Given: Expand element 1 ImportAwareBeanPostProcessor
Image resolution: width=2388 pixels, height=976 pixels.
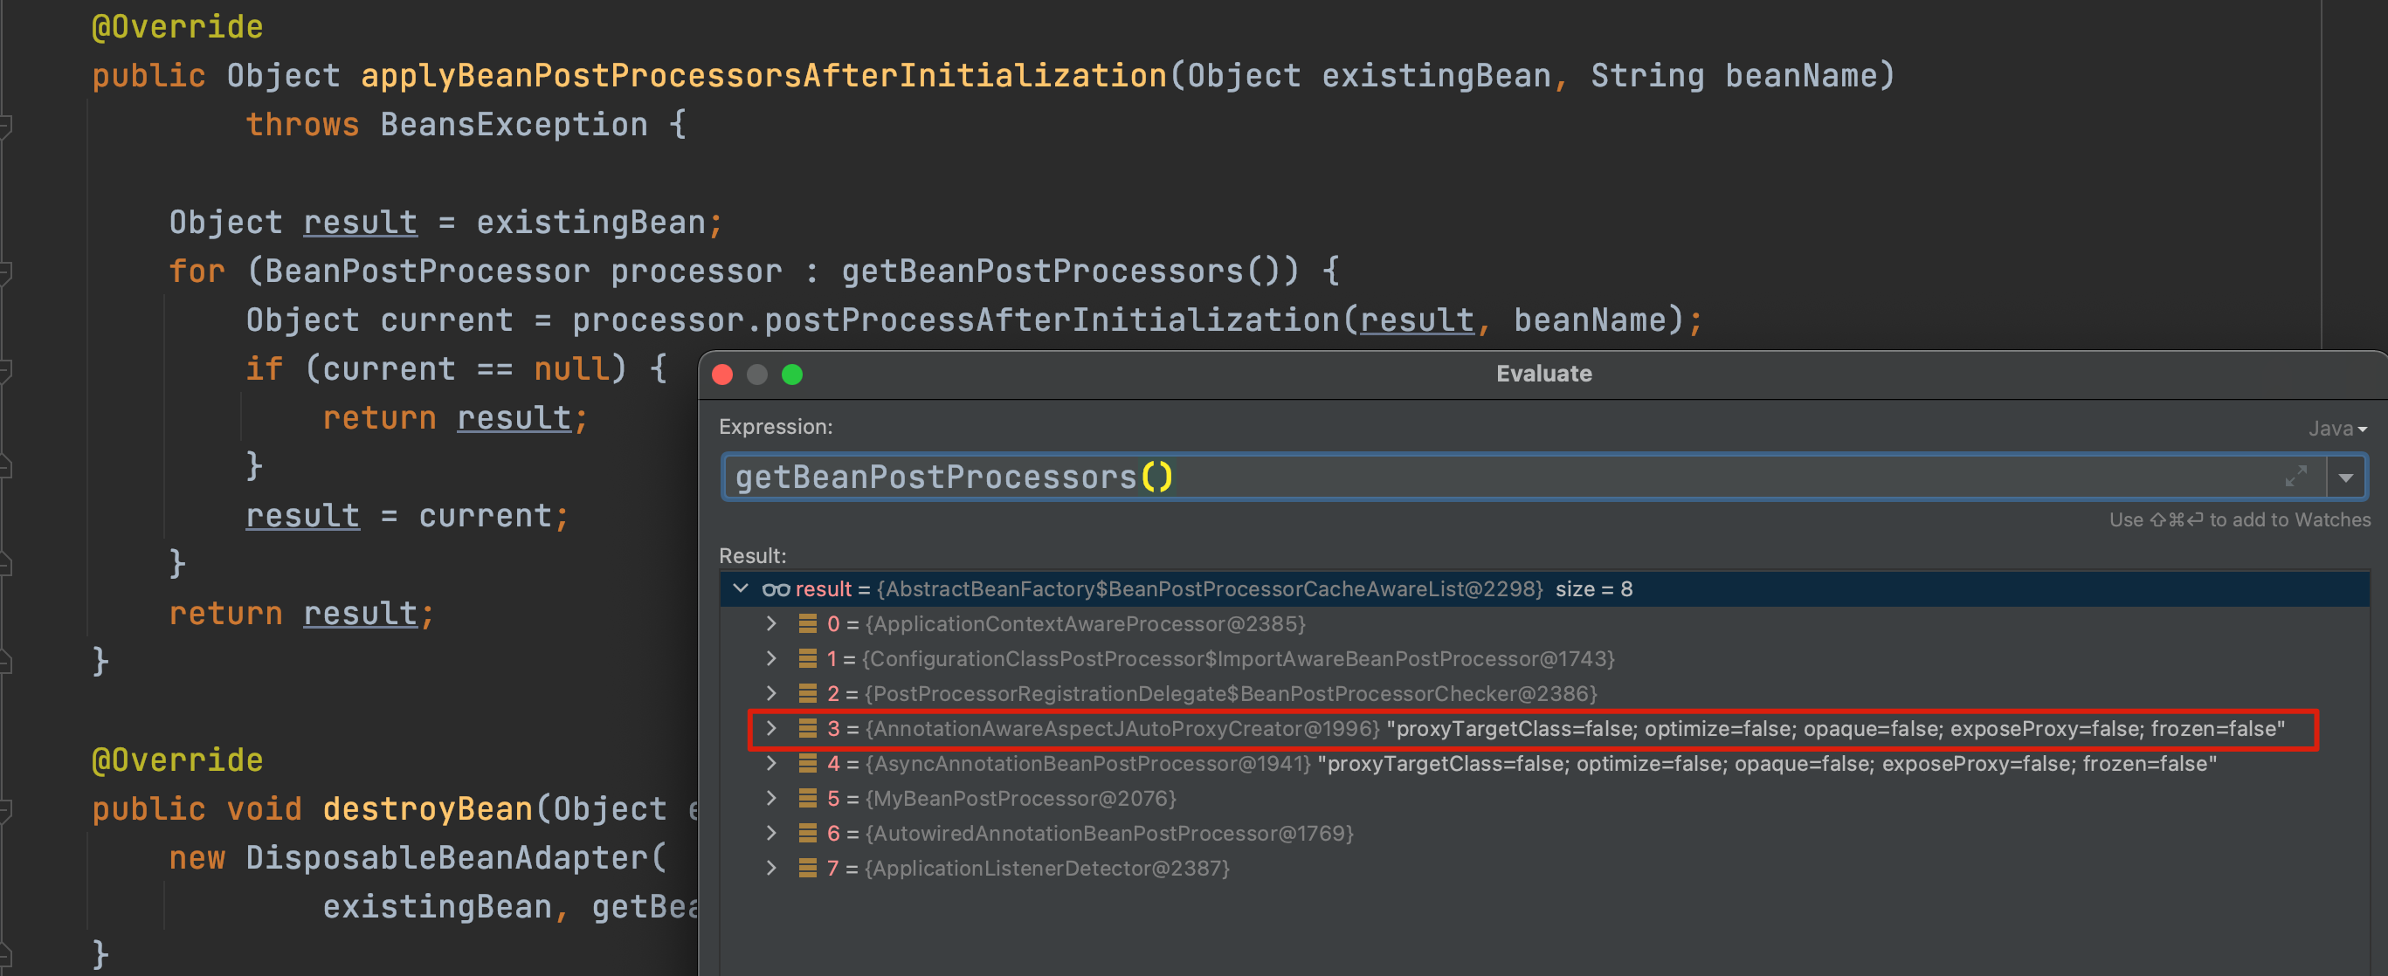Looking at the screenshot, I should 770,659.
